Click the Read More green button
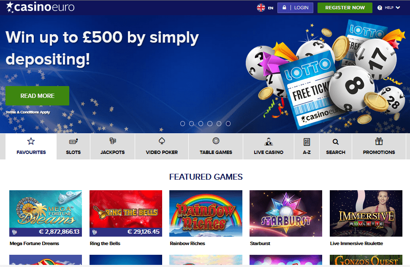The image size is (410, 267). pyautogui.click(x=38, y=96)
